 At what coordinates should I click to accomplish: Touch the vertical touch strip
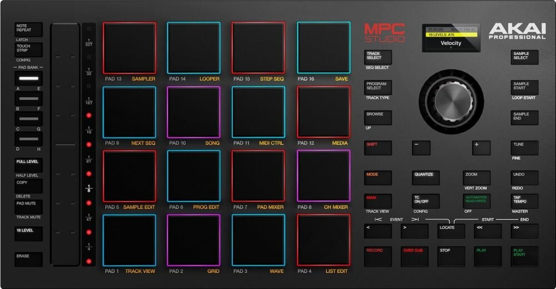point(65,144)
